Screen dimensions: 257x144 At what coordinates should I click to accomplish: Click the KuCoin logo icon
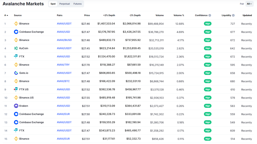pyautogui.click(x=16, y=48)
